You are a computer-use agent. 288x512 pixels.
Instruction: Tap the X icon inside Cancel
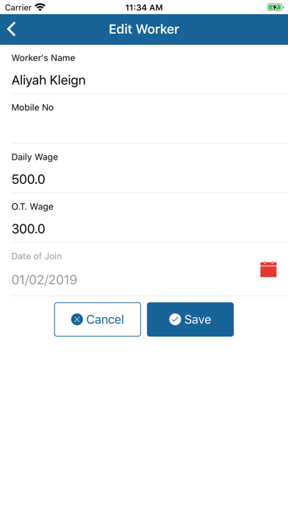pos(77,319)
